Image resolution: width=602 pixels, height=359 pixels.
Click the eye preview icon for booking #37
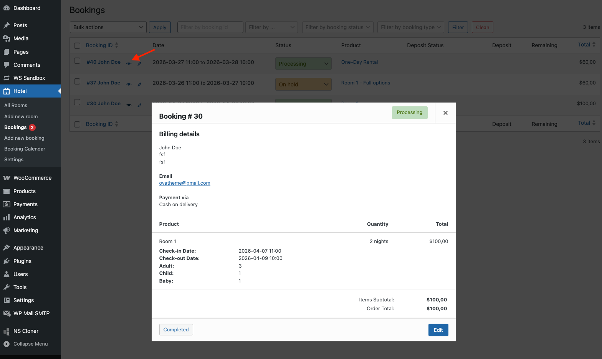click(x=129, y=84)
